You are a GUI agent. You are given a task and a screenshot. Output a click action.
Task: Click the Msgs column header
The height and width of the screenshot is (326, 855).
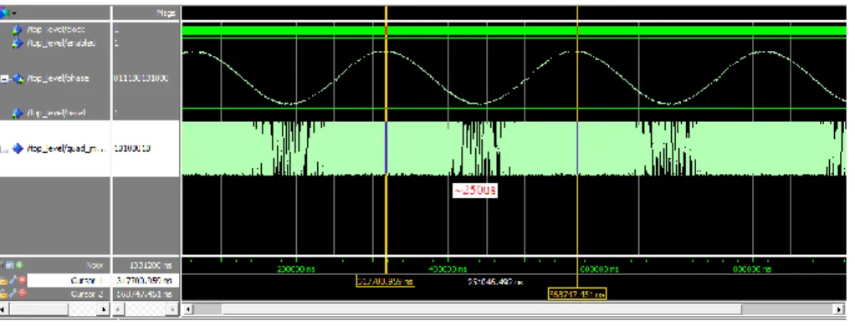165,13
